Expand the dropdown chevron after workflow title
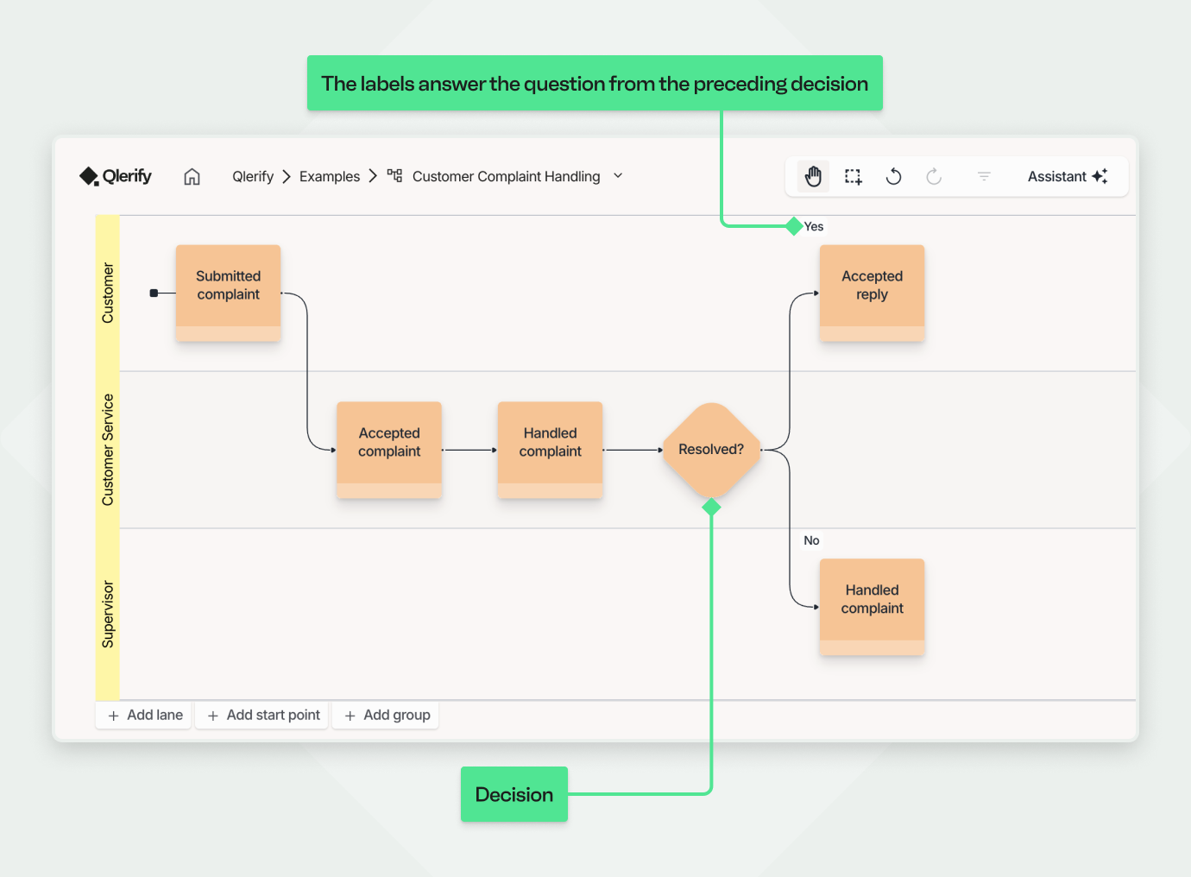The image size is (1191, 877). point(618,176)
